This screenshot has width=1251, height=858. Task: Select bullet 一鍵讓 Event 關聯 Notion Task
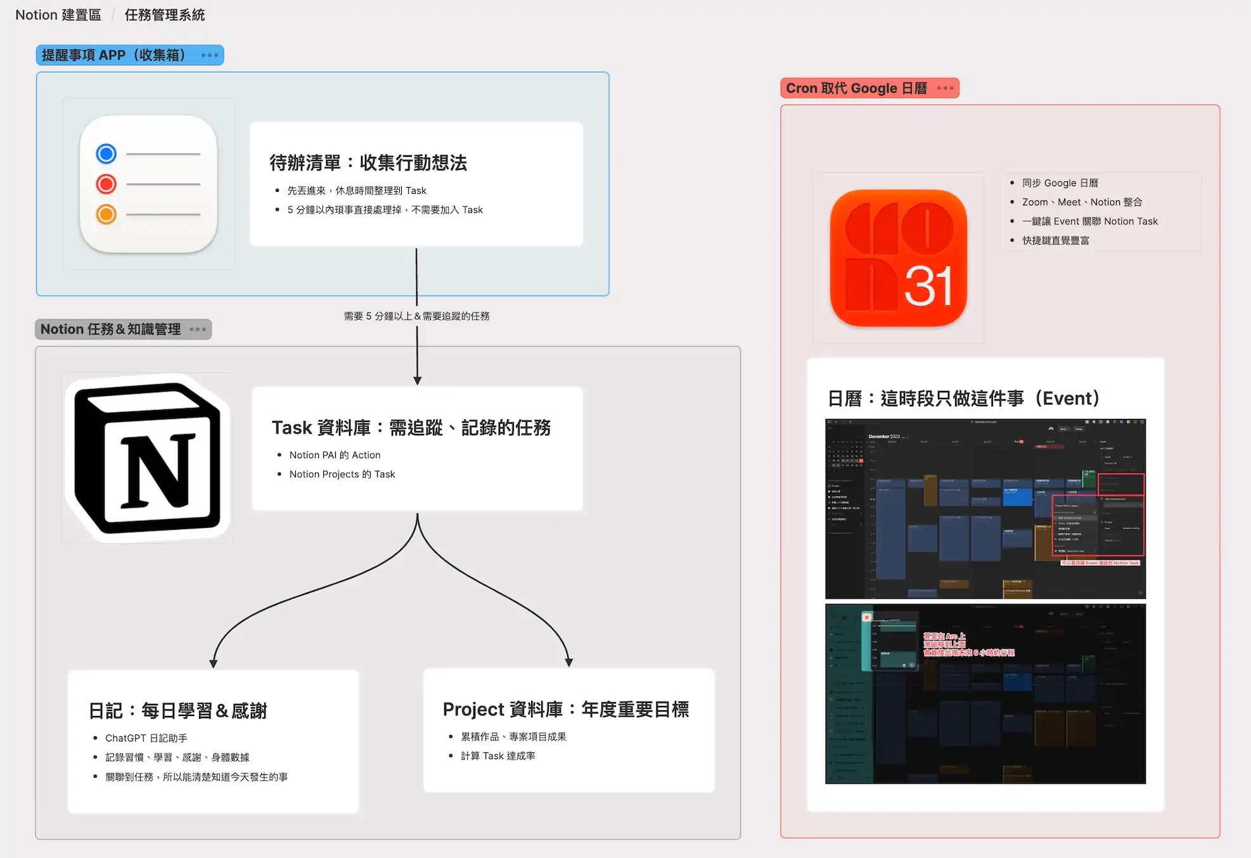click(x=1090, y=221)
